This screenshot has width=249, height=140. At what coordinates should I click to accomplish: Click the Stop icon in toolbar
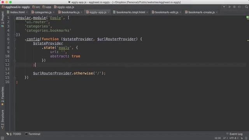tap(239, 7)
